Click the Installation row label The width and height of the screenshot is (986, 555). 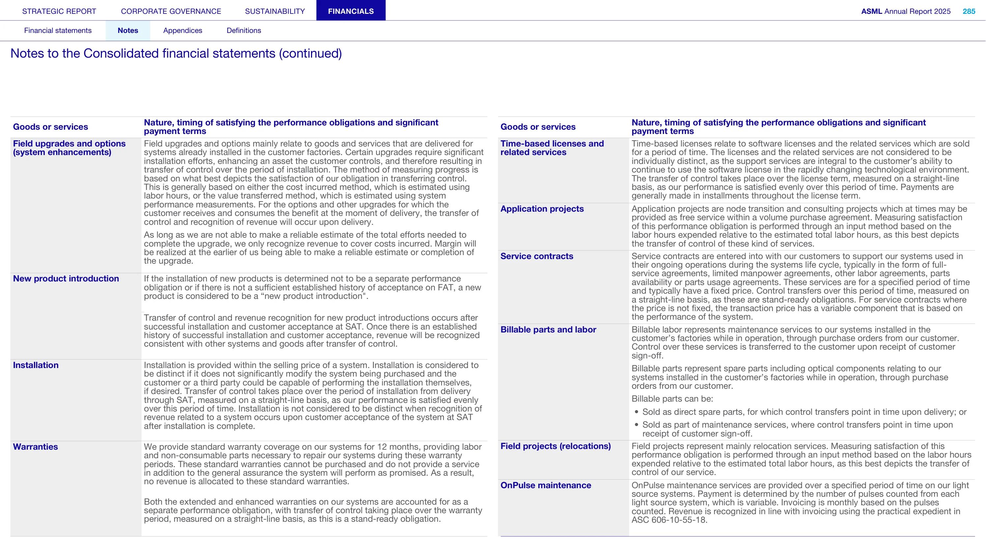point(36,365)
